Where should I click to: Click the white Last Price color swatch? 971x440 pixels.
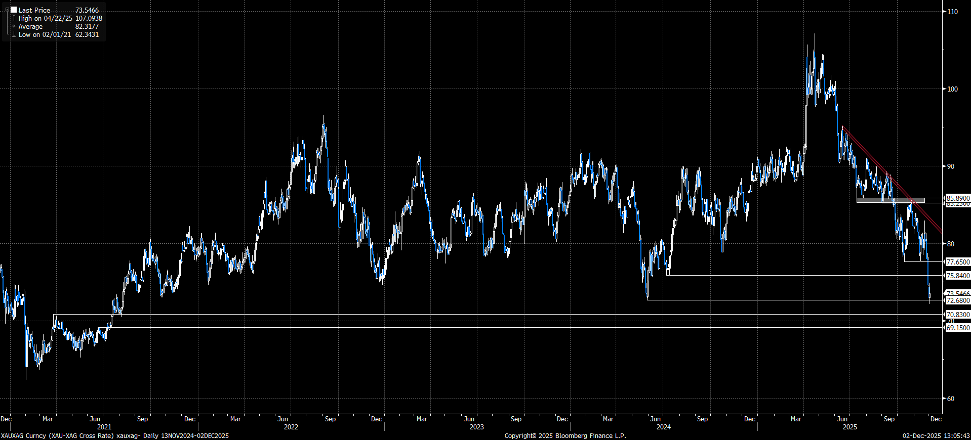(14, 10)
